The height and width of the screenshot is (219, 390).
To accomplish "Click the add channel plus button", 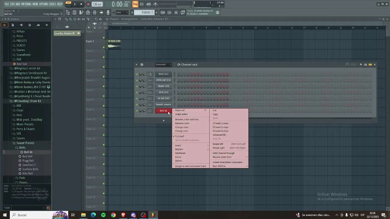I will pos(164,120).
